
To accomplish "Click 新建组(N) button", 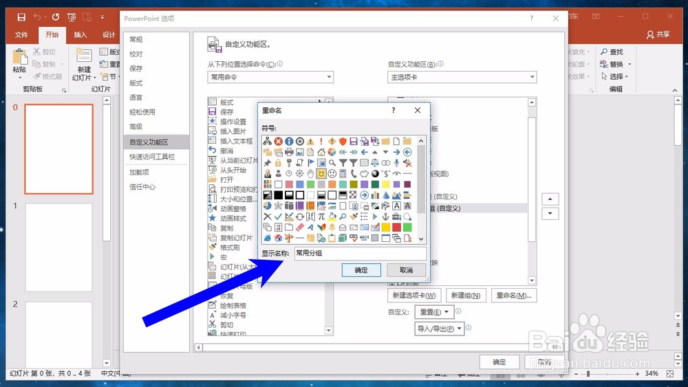I will 466,296.
